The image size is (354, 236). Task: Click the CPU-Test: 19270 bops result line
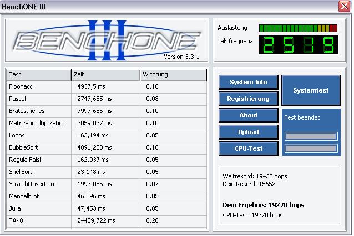[x=252, y=216]
